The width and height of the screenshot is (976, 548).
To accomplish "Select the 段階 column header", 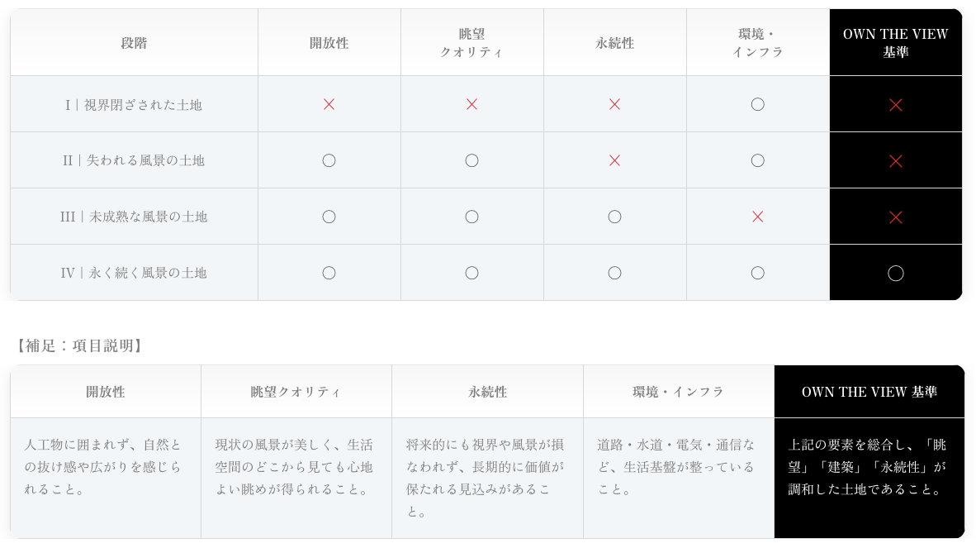I will tap(134, 43).
